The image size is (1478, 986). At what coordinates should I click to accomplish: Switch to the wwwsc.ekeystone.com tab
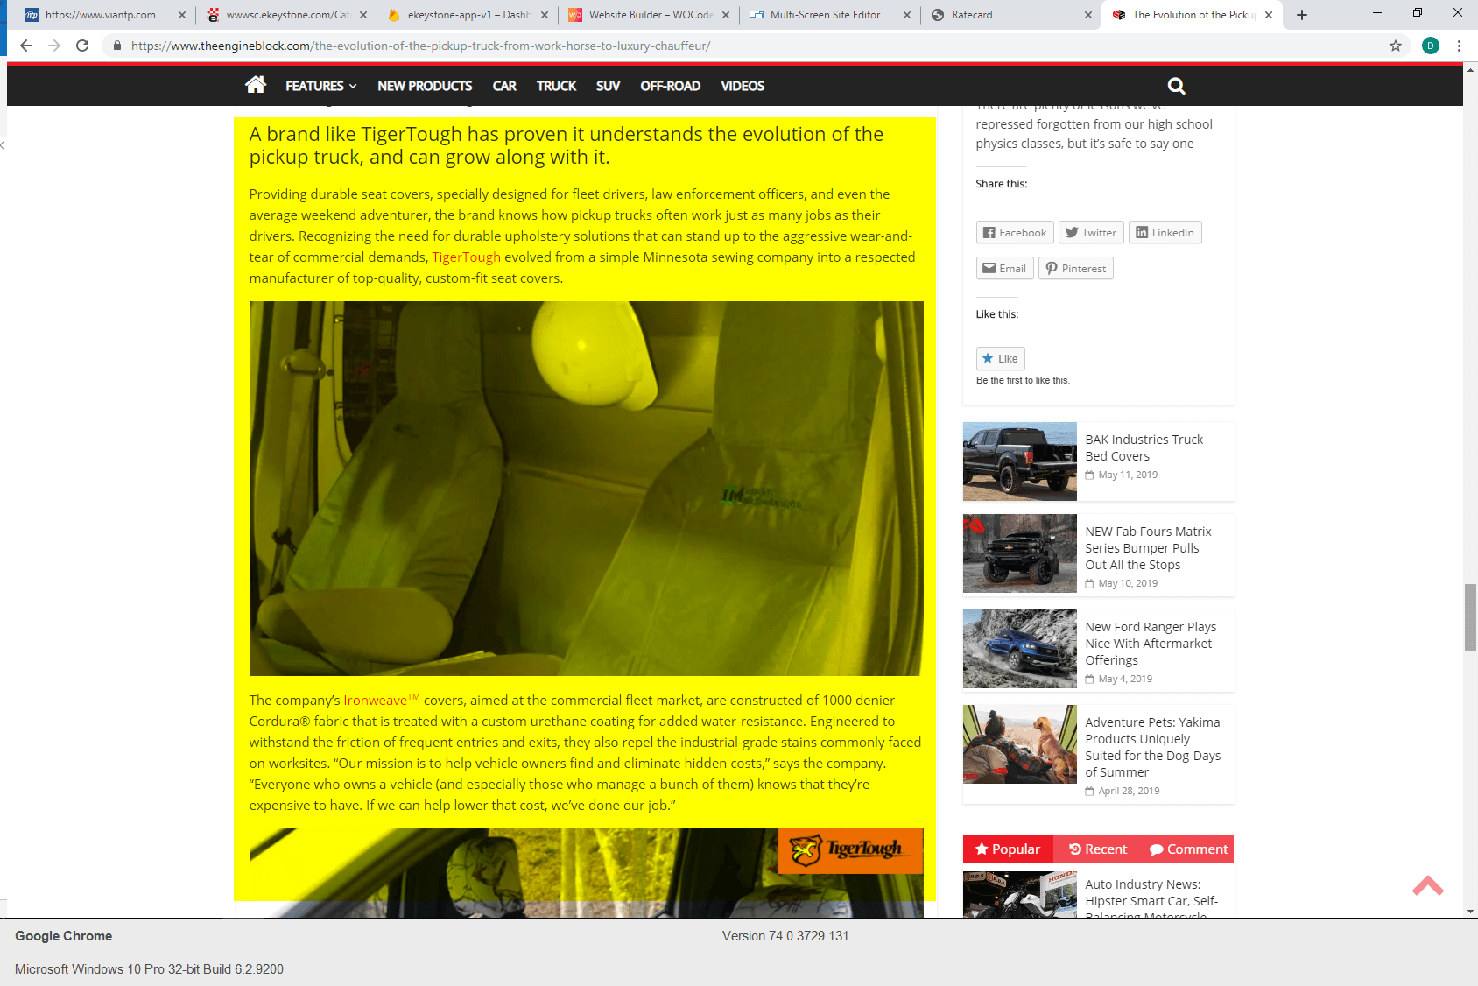(x=286, y=15)
